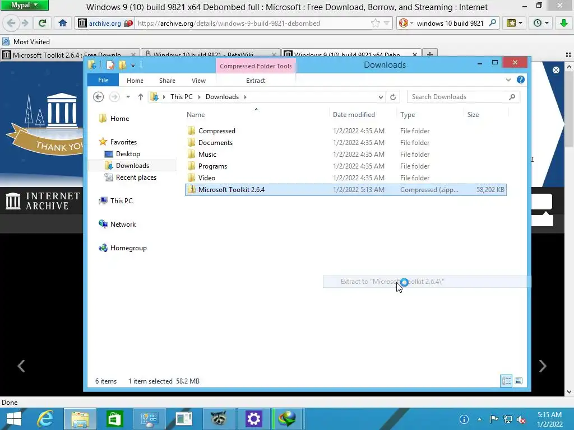Screen dimensions: 574x430
Task: Open the gear Settings app in taskbar
Action: (x=253, y=419)
